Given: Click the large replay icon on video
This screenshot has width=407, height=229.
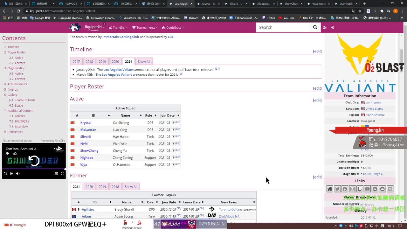Looking at the screenshot, I should 34,161.
